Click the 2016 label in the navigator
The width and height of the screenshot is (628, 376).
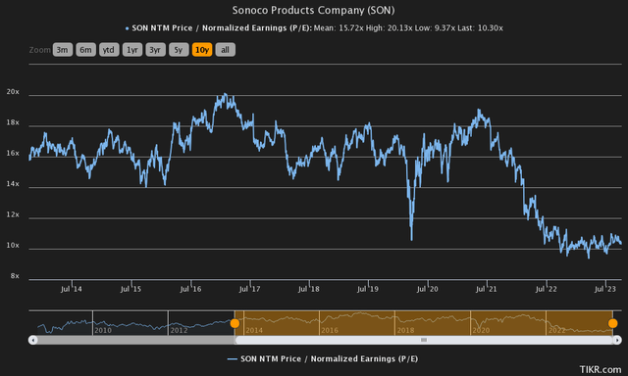[x=330, y=330]
